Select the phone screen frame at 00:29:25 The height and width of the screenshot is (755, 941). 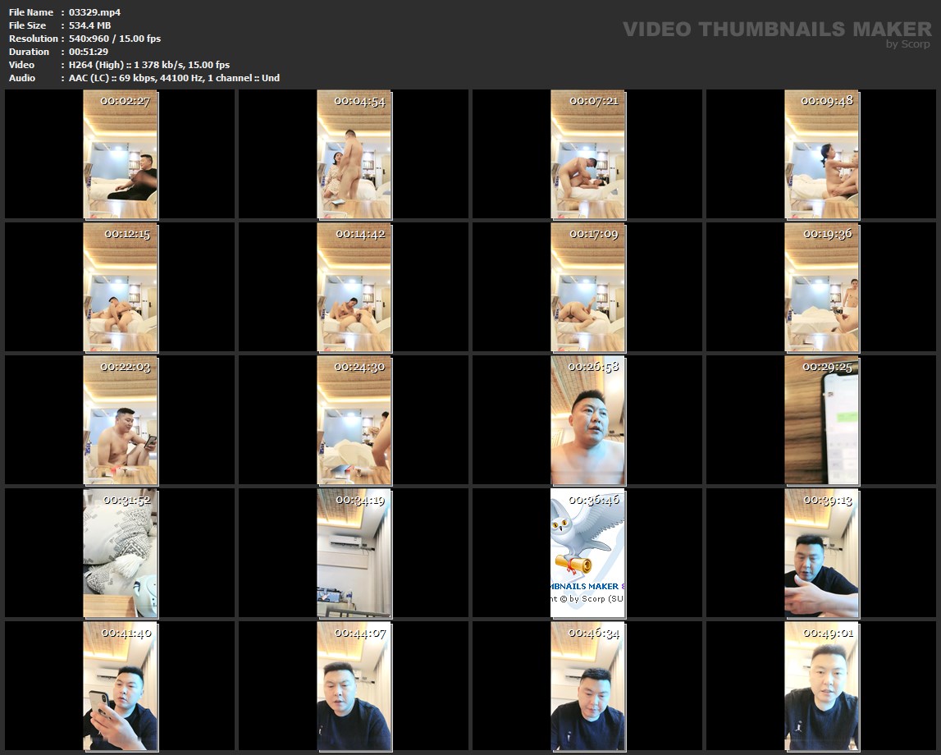[822, 420]
